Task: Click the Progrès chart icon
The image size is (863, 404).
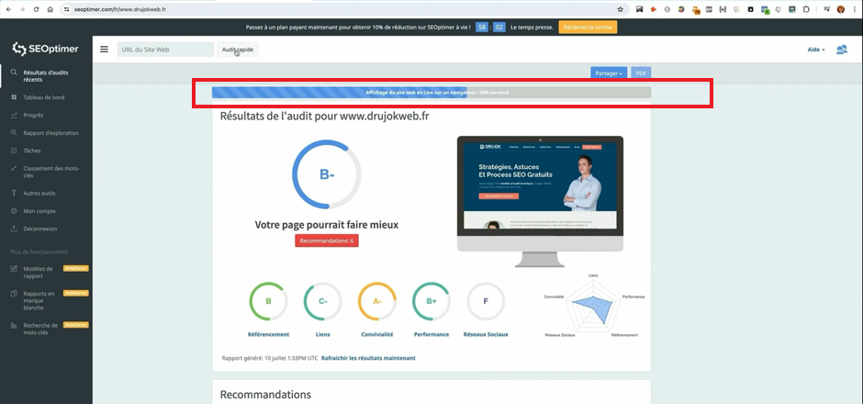Action: coord(14,115)
